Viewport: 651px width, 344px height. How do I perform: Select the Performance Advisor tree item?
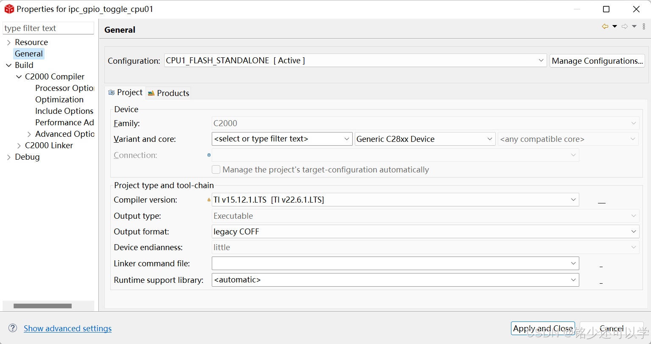click(65, 122)
